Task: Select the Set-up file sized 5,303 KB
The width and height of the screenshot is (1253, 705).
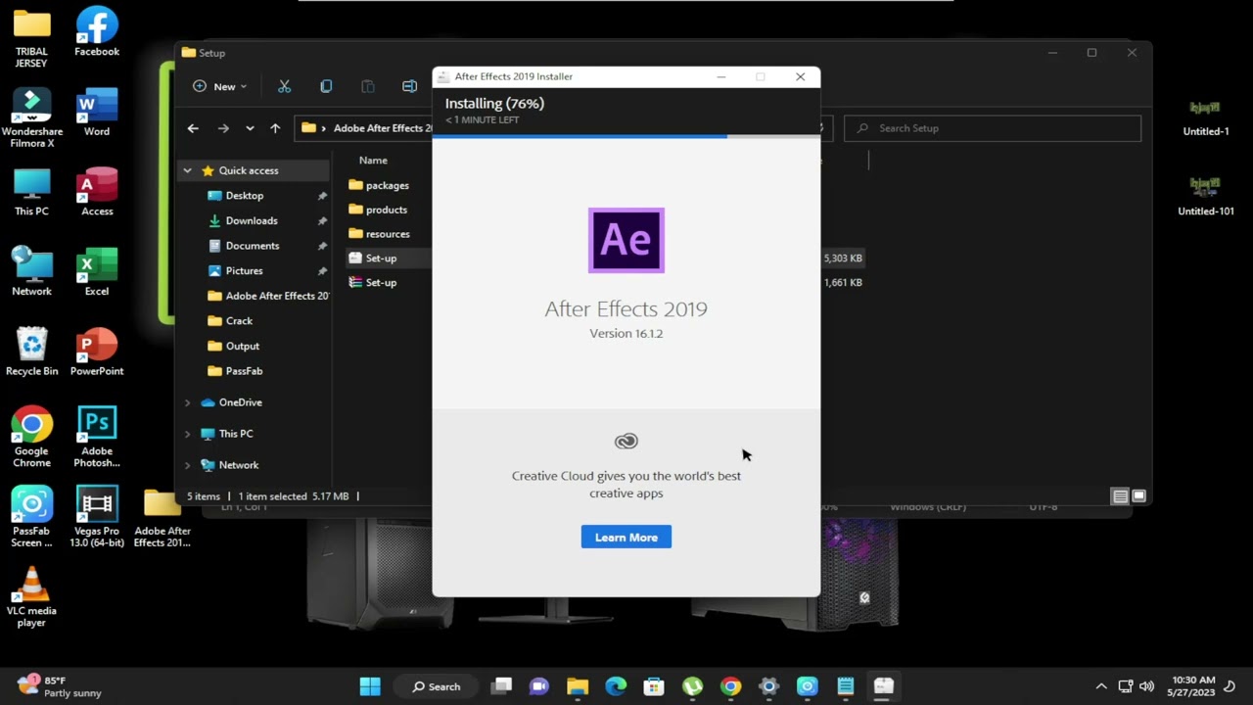Action: pyautogui.click(x=382, y=258)
